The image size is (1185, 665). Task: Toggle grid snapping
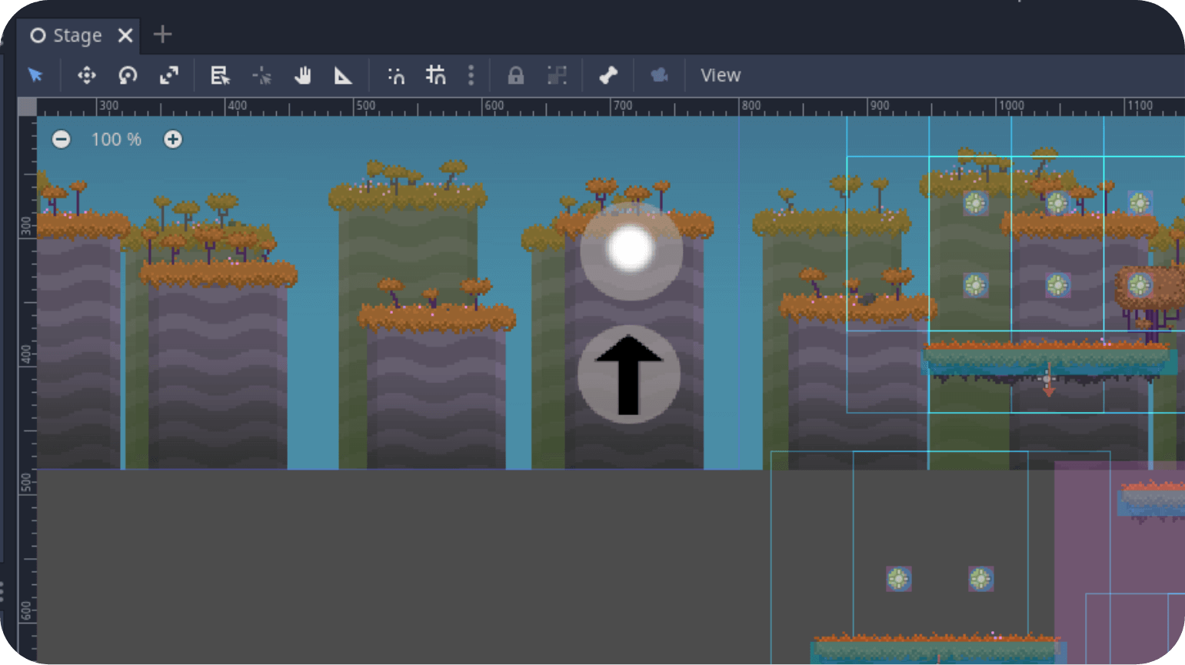coord(436,75)
